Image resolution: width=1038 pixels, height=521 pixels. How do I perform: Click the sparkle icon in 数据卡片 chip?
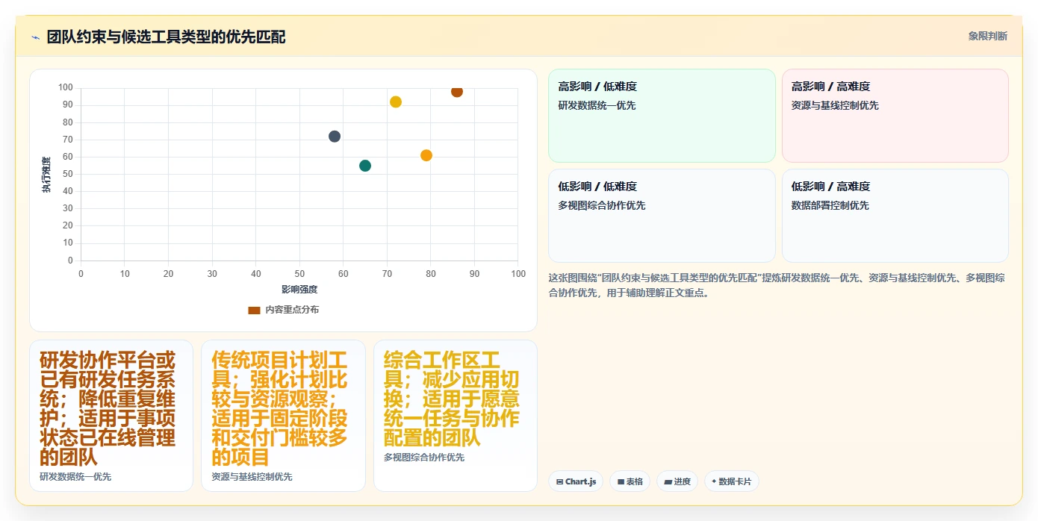(x=715, y=481)
